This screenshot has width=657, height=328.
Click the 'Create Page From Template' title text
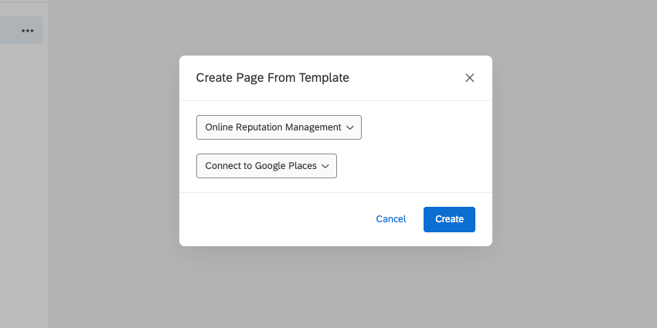click(x=272, y=77)
